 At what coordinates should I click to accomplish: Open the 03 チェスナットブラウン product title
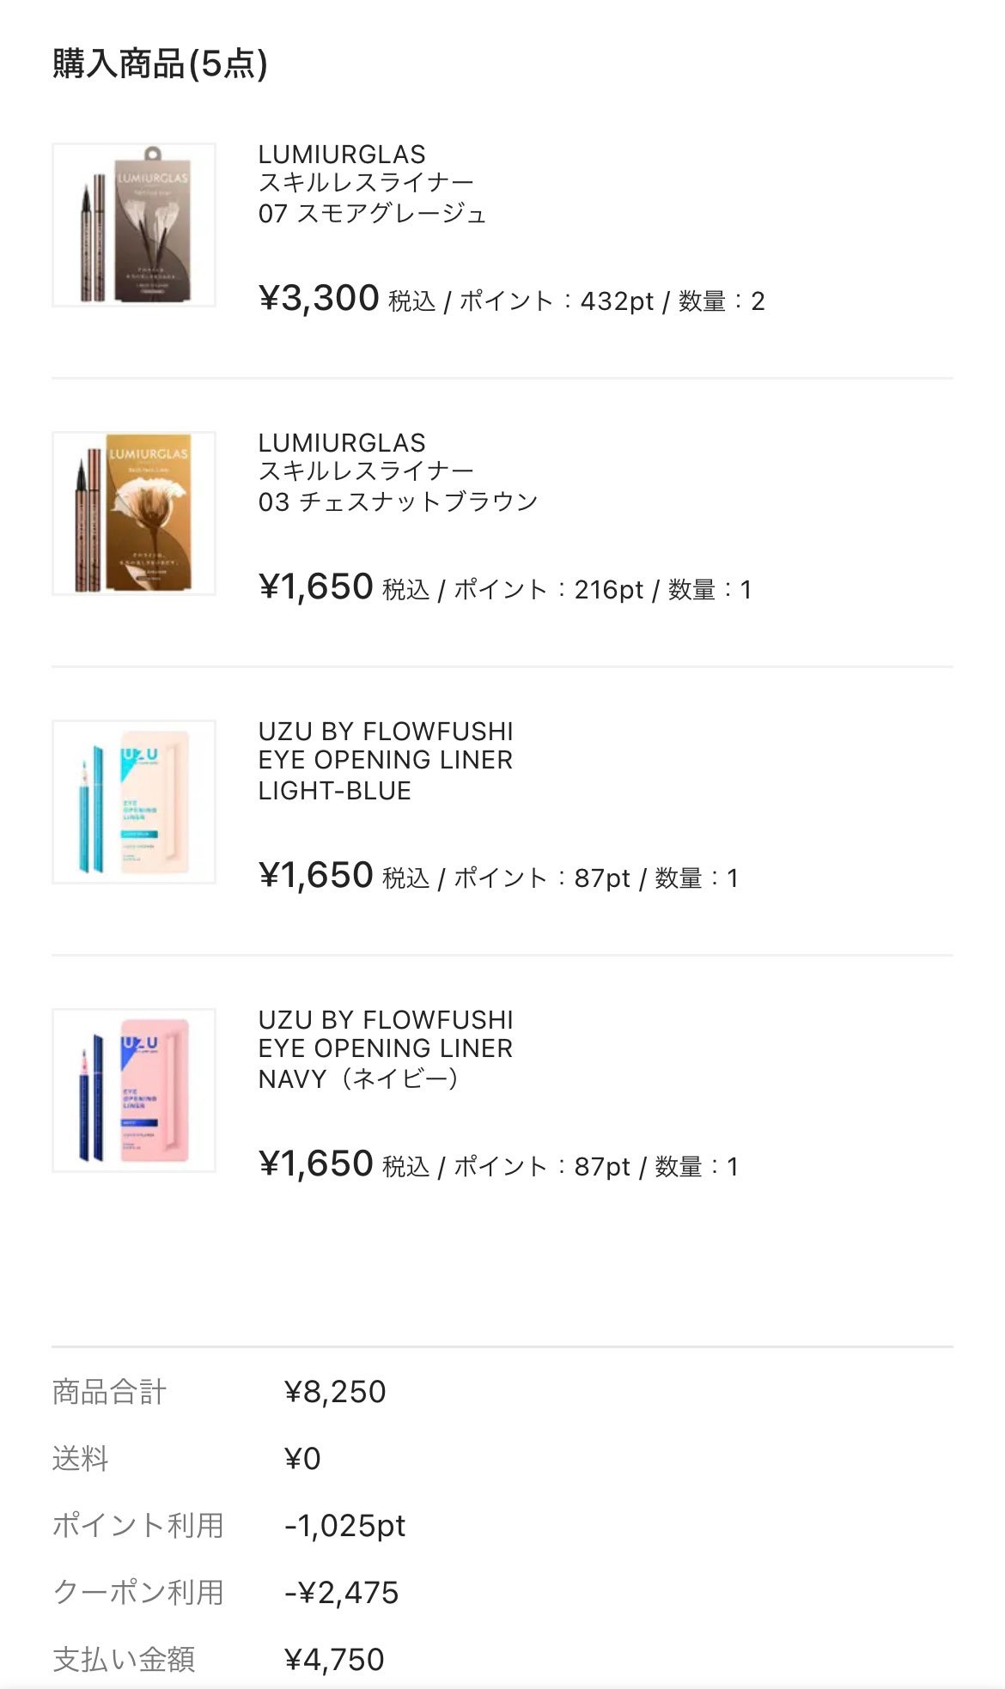[x=398, y=501]
